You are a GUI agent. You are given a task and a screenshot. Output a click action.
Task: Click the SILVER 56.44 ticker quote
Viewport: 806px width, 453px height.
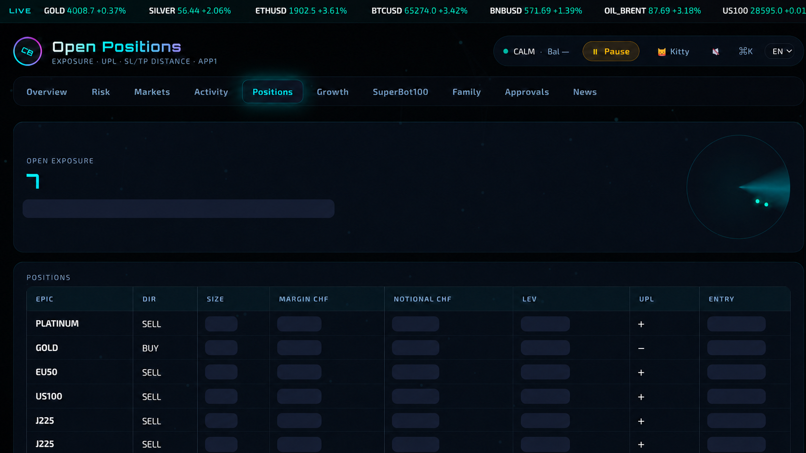pos(190,11)
